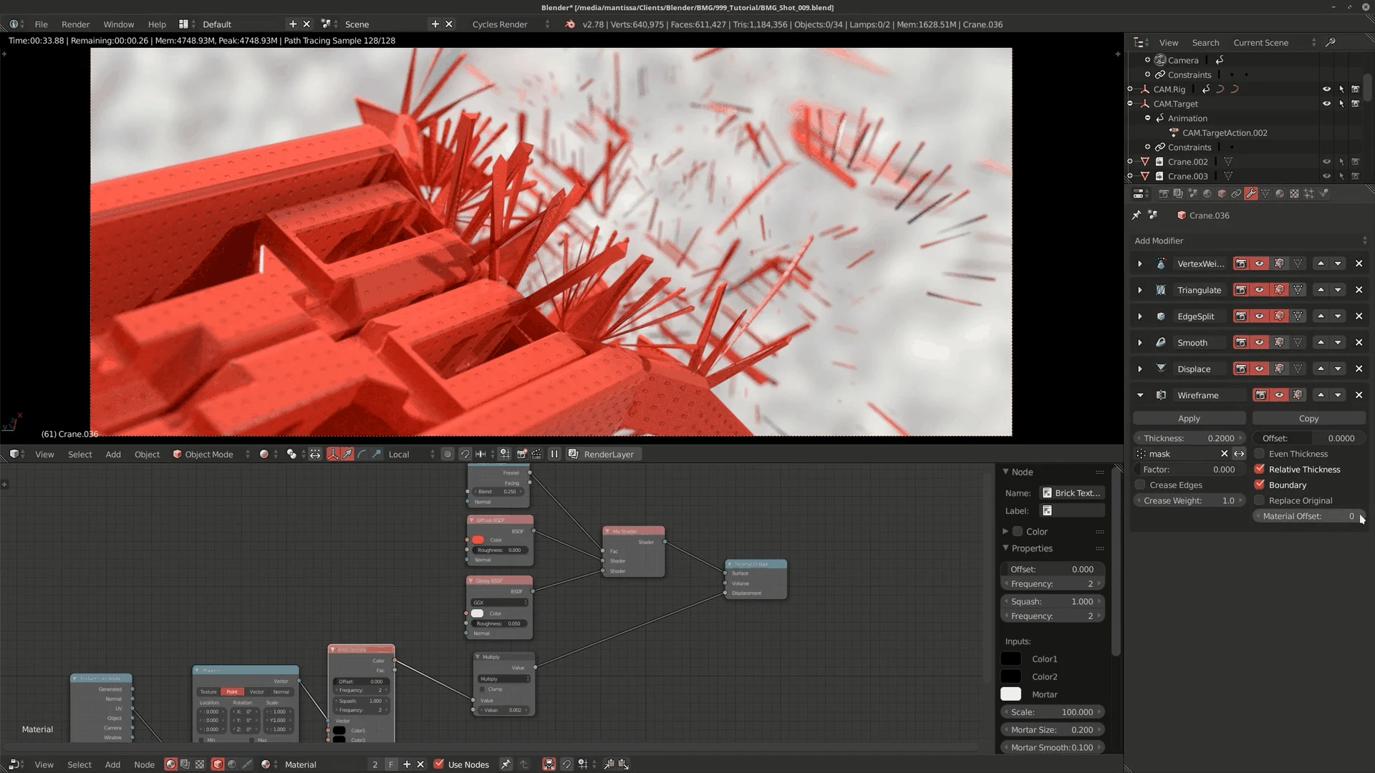Click the Mortar color swatch

[1010, 694]
